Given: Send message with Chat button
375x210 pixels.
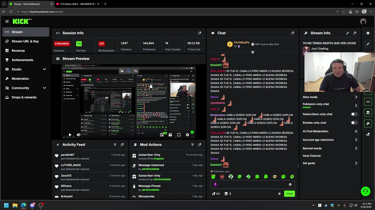Looking at the screenshot, I should tap(289, 194).
